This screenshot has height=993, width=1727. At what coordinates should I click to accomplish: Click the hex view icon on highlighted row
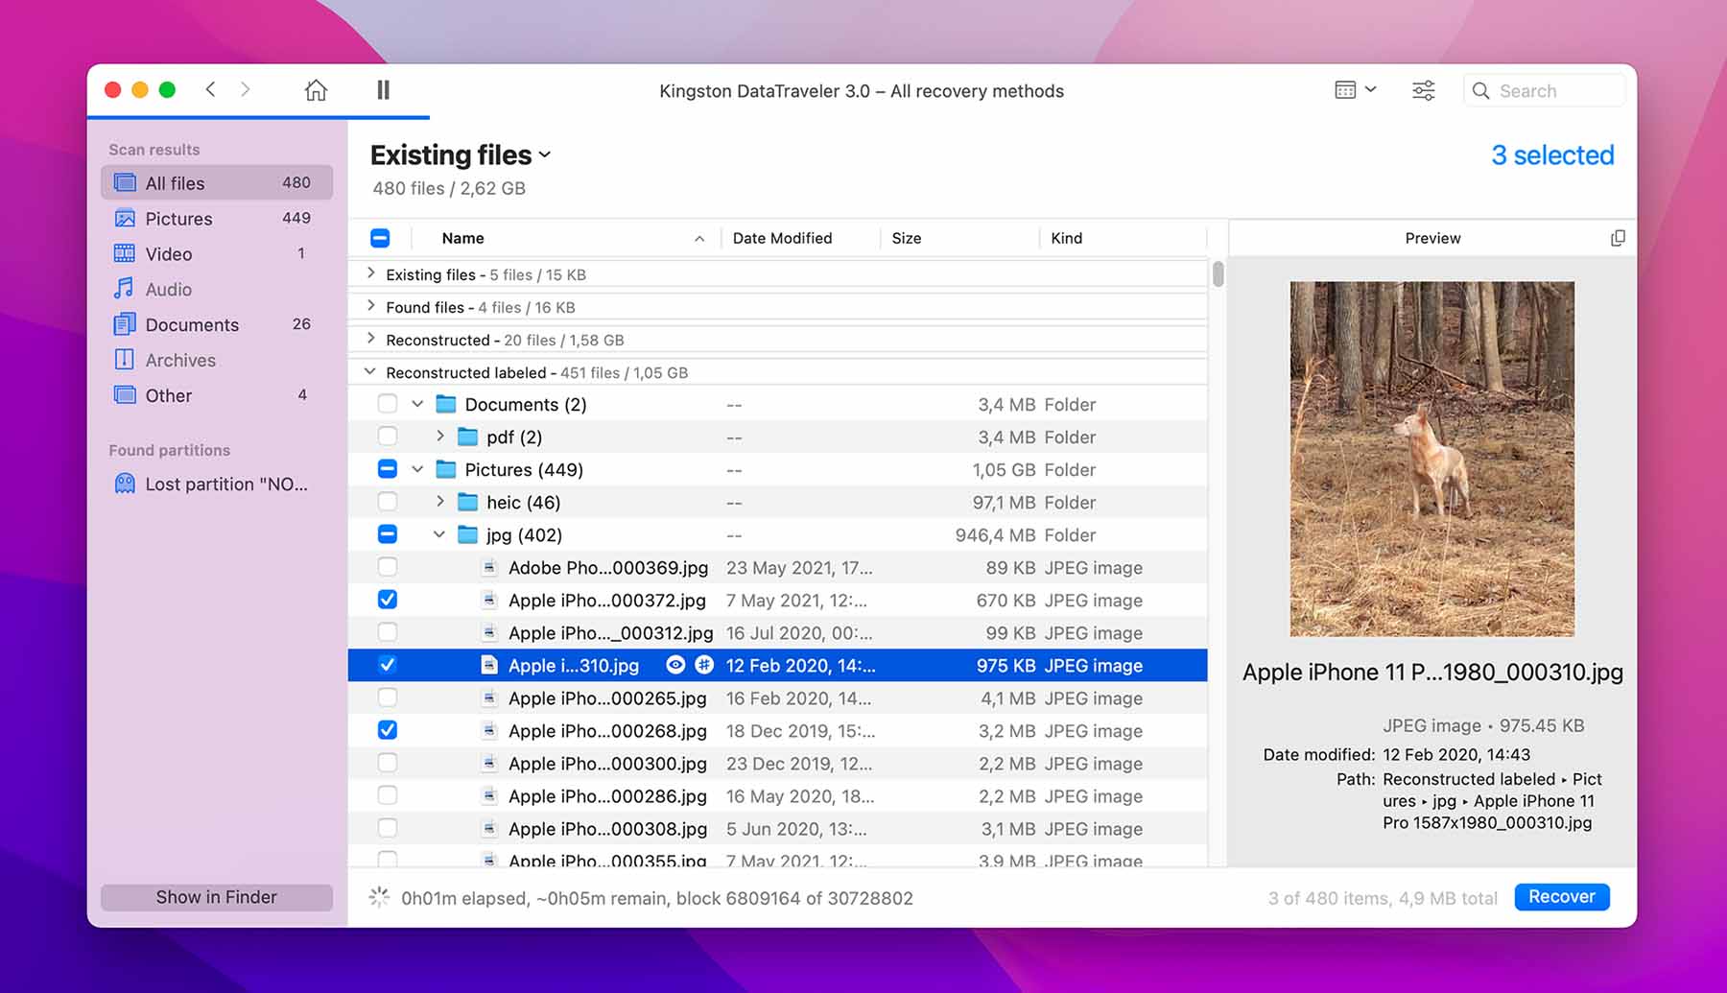tap(704, 665)
